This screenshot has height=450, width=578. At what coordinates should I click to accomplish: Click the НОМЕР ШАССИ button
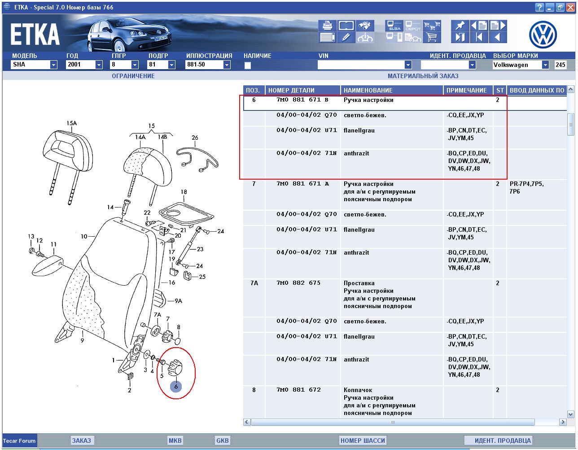tap(363, 441)
